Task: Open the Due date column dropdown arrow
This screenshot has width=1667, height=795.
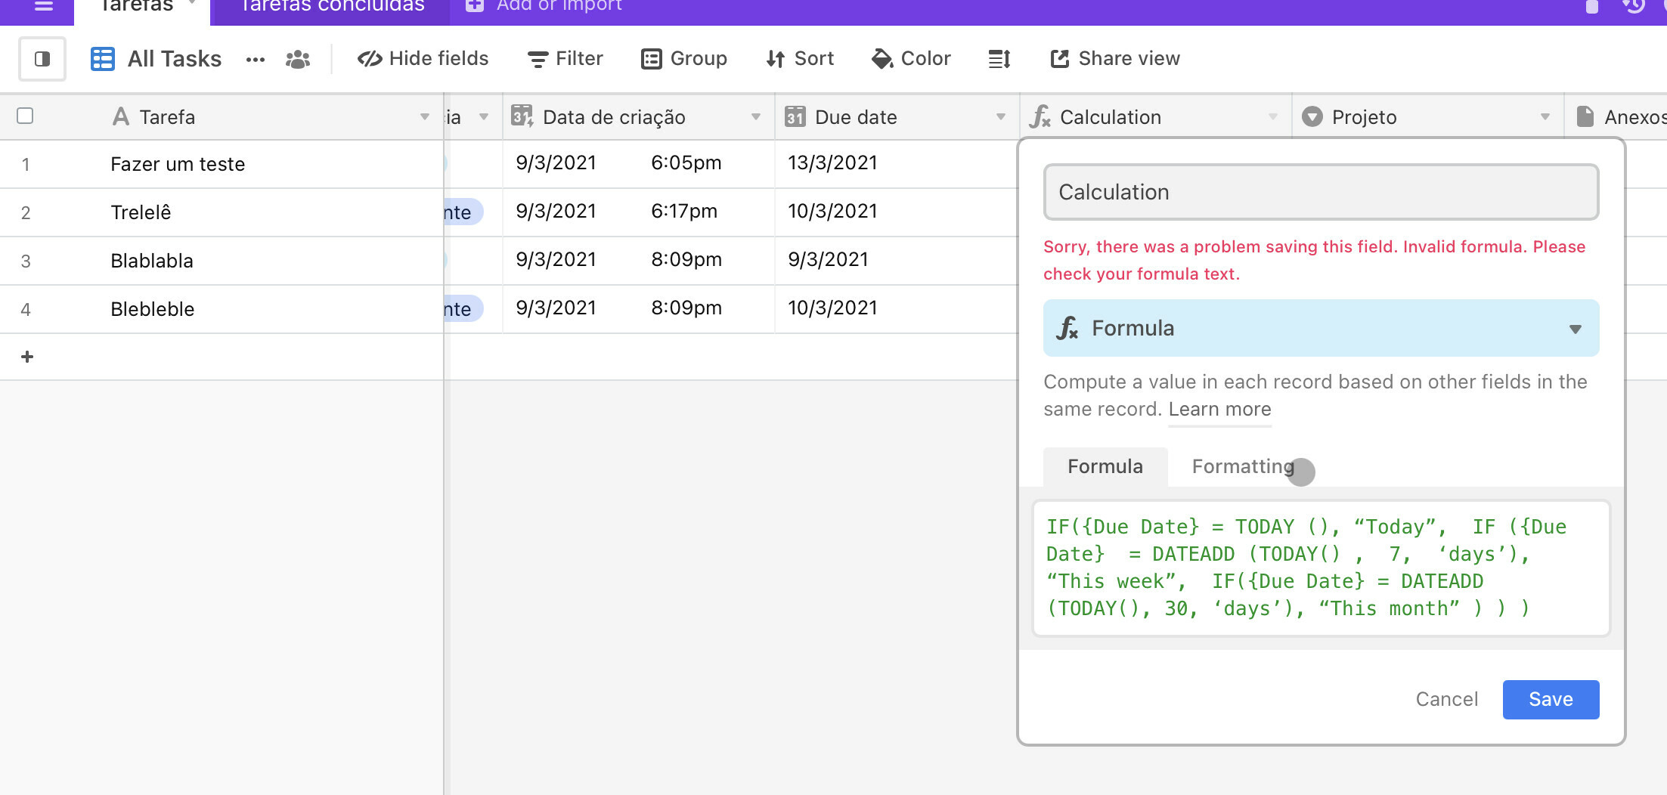Action: 1001,116
